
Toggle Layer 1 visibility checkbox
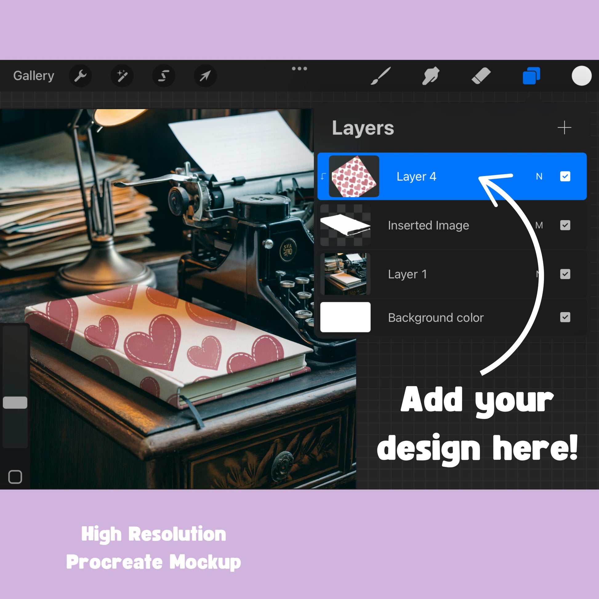[565, 274]
